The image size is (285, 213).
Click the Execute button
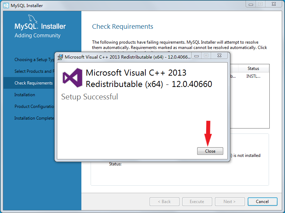(x=197, y=202)
